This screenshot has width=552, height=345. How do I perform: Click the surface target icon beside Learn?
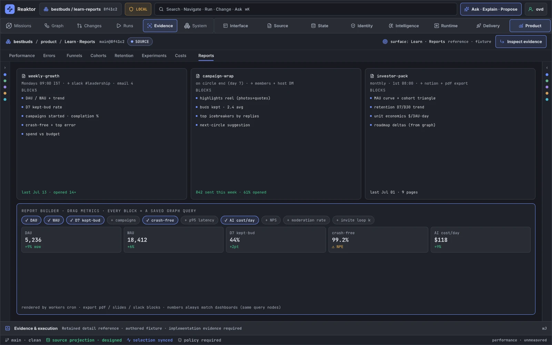[385, 42]
